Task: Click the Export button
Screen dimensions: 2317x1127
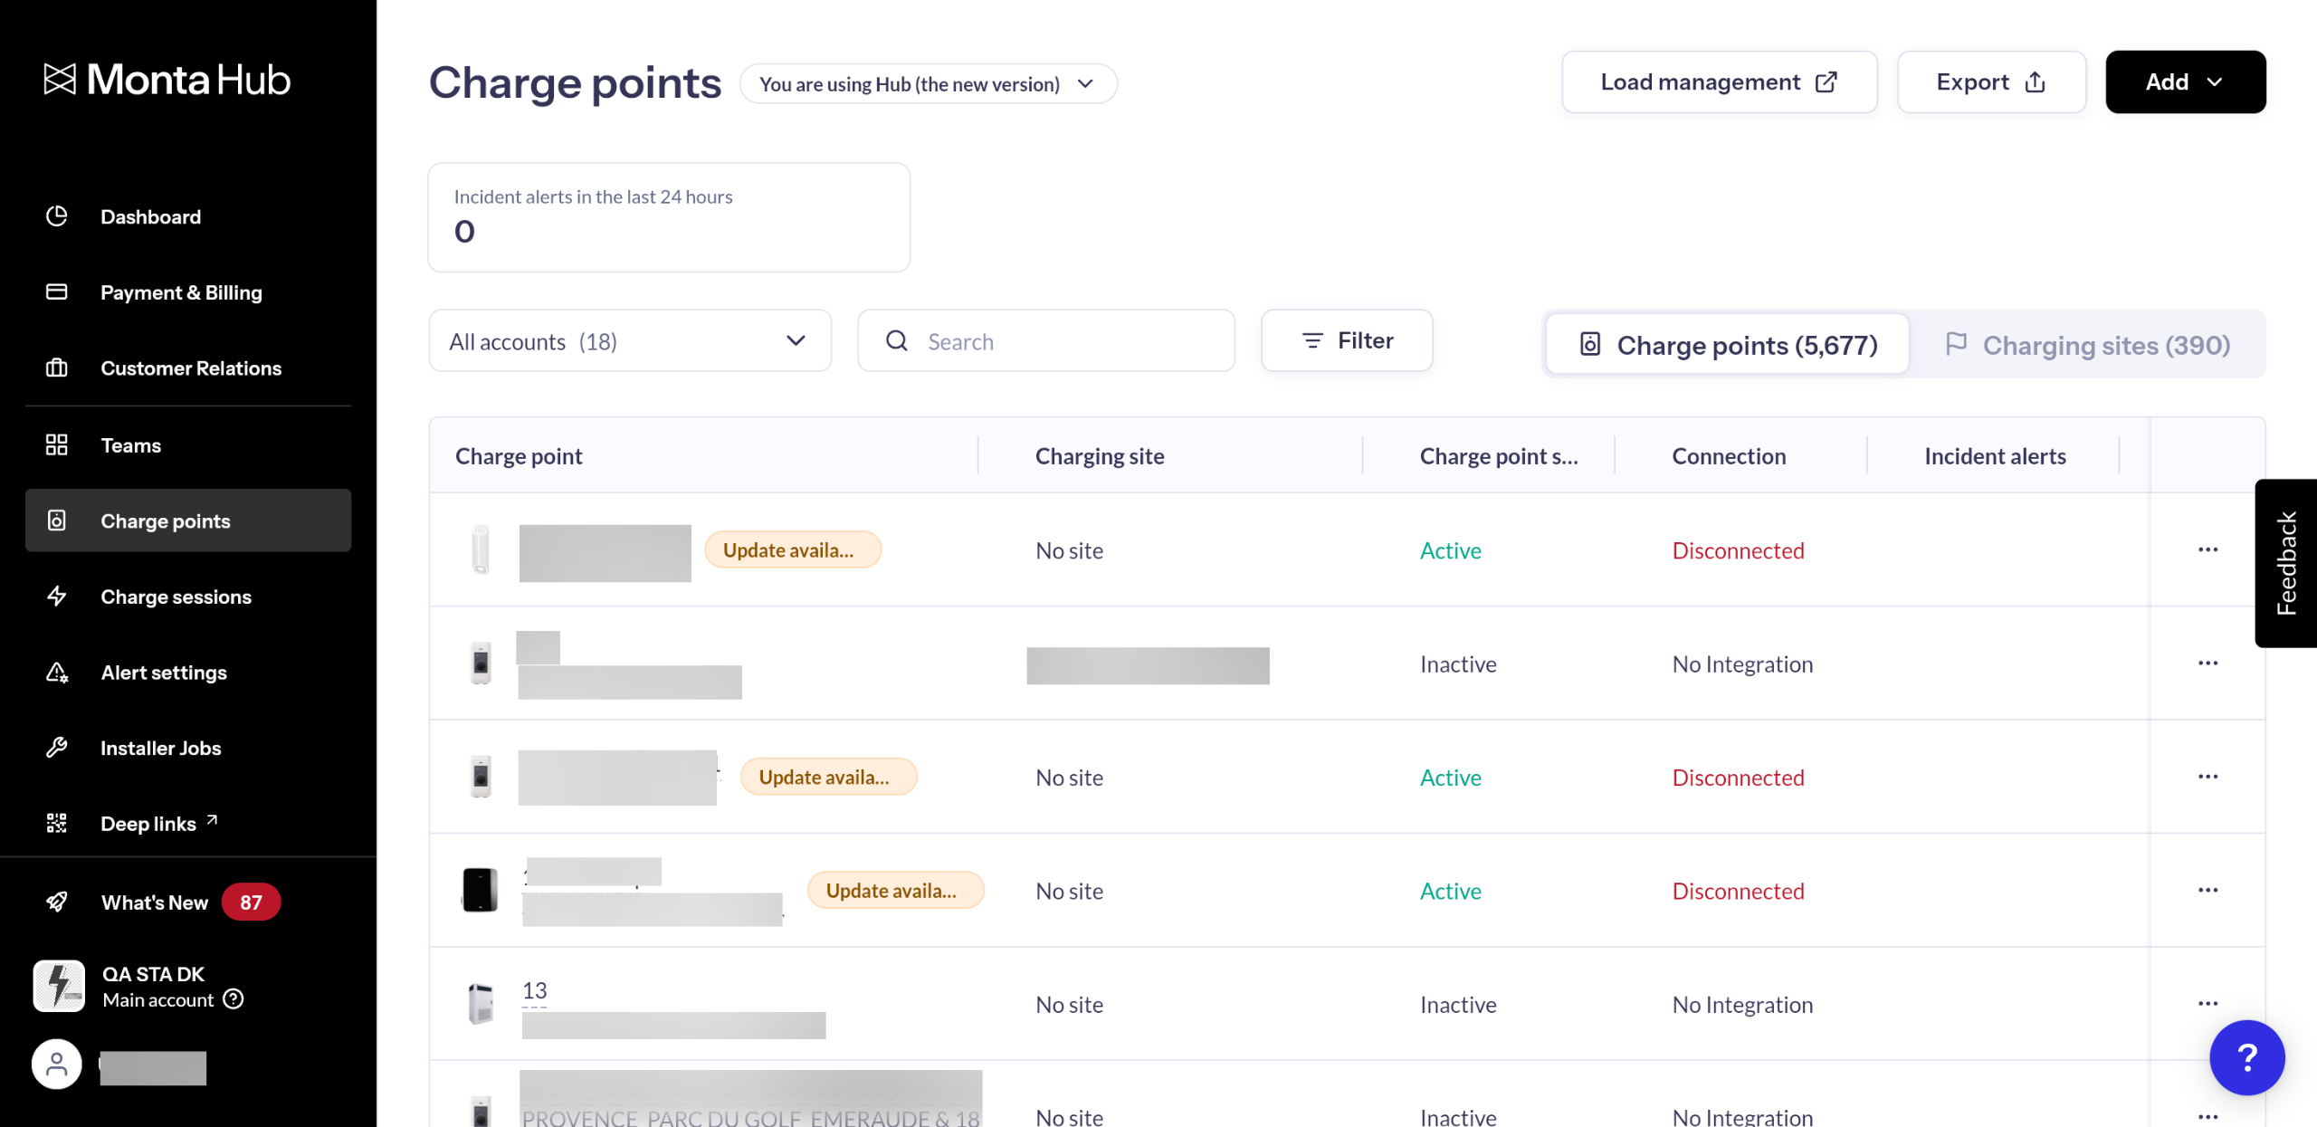Action: click(x=1991, y=82)
